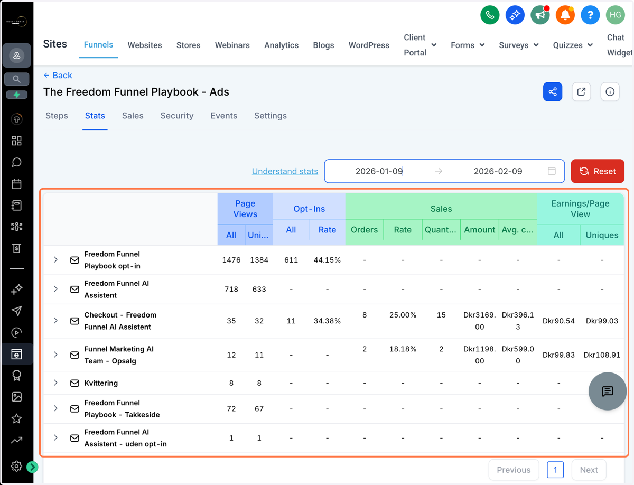Click the megaphone announcements icon
634x485 pixels.
click(x=540, y=15)
